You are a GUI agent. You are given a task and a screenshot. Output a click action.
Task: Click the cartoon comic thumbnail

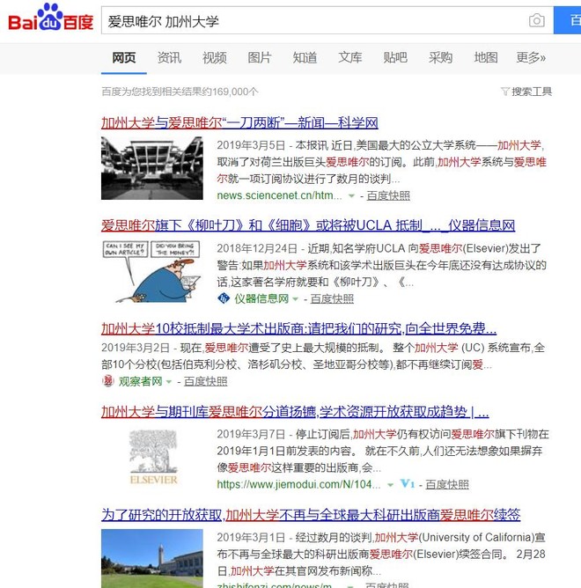[x=152, y=271]
